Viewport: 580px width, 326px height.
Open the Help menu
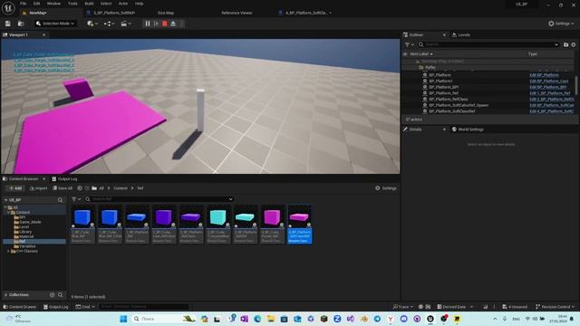click(x=139, y=4)
